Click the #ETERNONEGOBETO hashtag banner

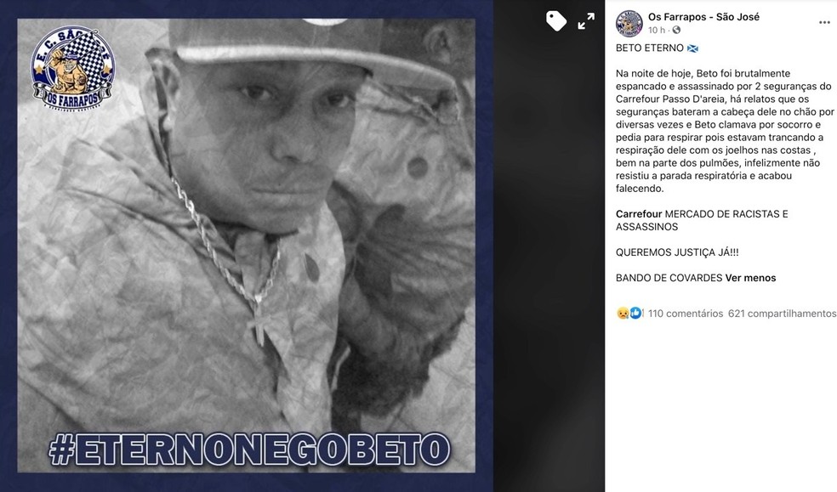250,449
